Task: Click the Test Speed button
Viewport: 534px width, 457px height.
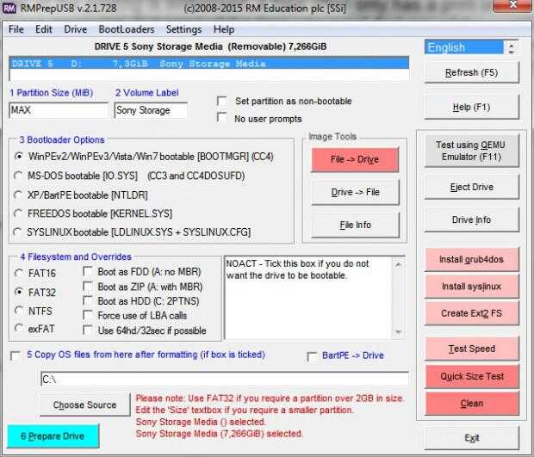Action: point(472,349)
